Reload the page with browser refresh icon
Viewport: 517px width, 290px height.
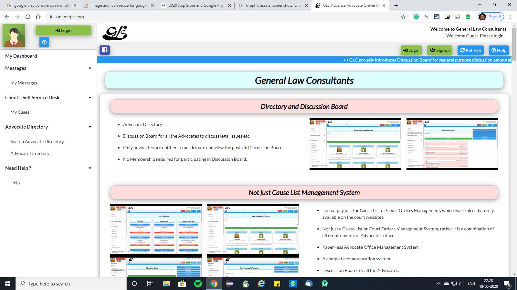point(28,17)
